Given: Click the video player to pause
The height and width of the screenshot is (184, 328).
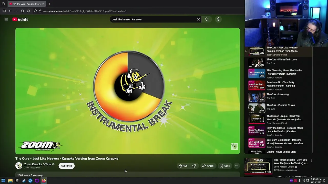Looking at the screenshot, I should pyautogui.click(x=128, y=91).
